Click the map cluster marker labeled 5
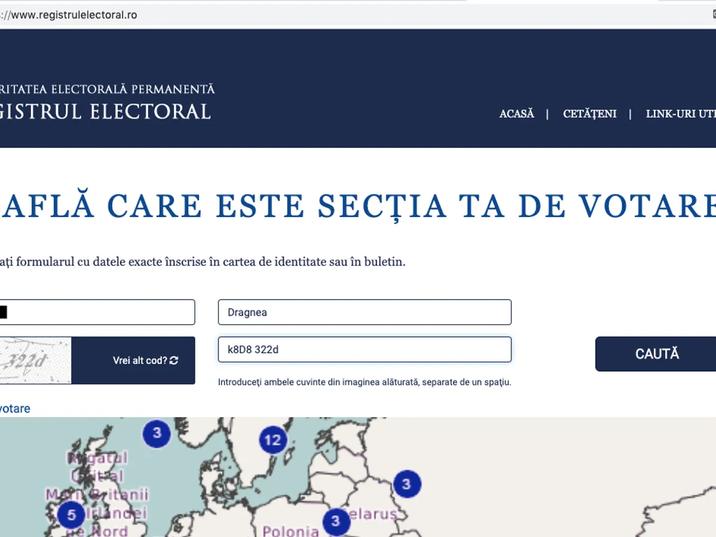 [72, 514]
